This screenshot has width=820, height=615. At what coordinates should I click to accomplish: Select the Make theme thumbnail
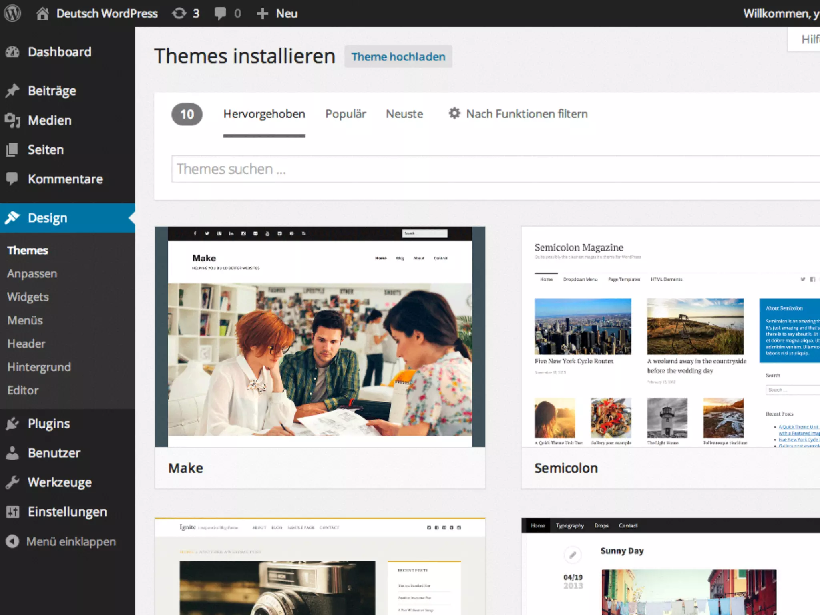[x=320, y=337]
